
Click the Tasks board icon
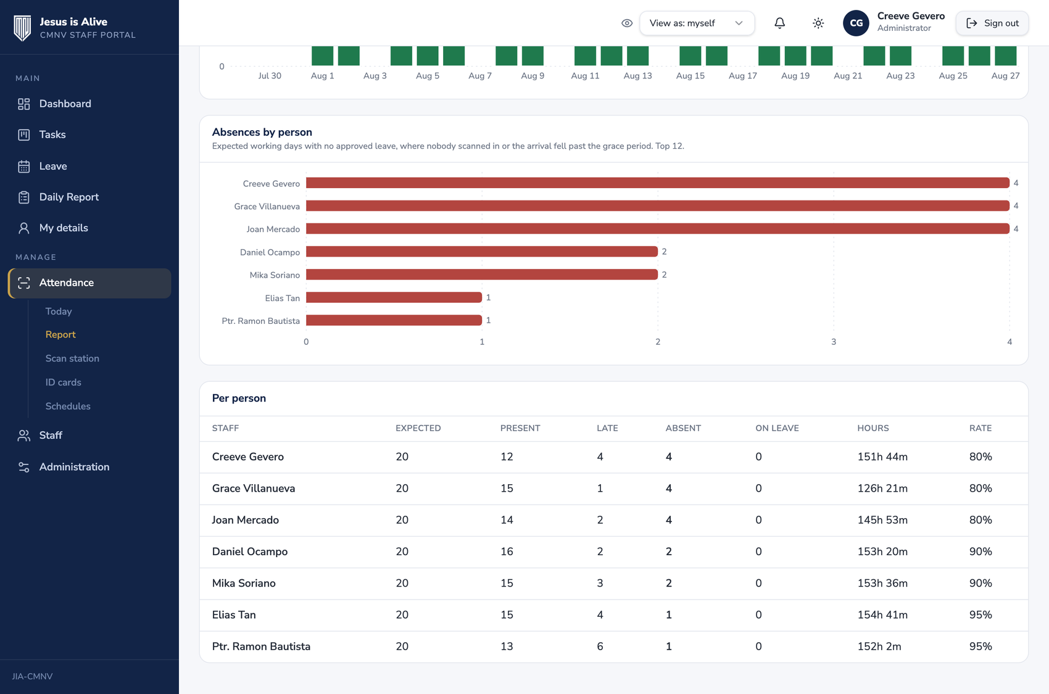tap(24, 135)
